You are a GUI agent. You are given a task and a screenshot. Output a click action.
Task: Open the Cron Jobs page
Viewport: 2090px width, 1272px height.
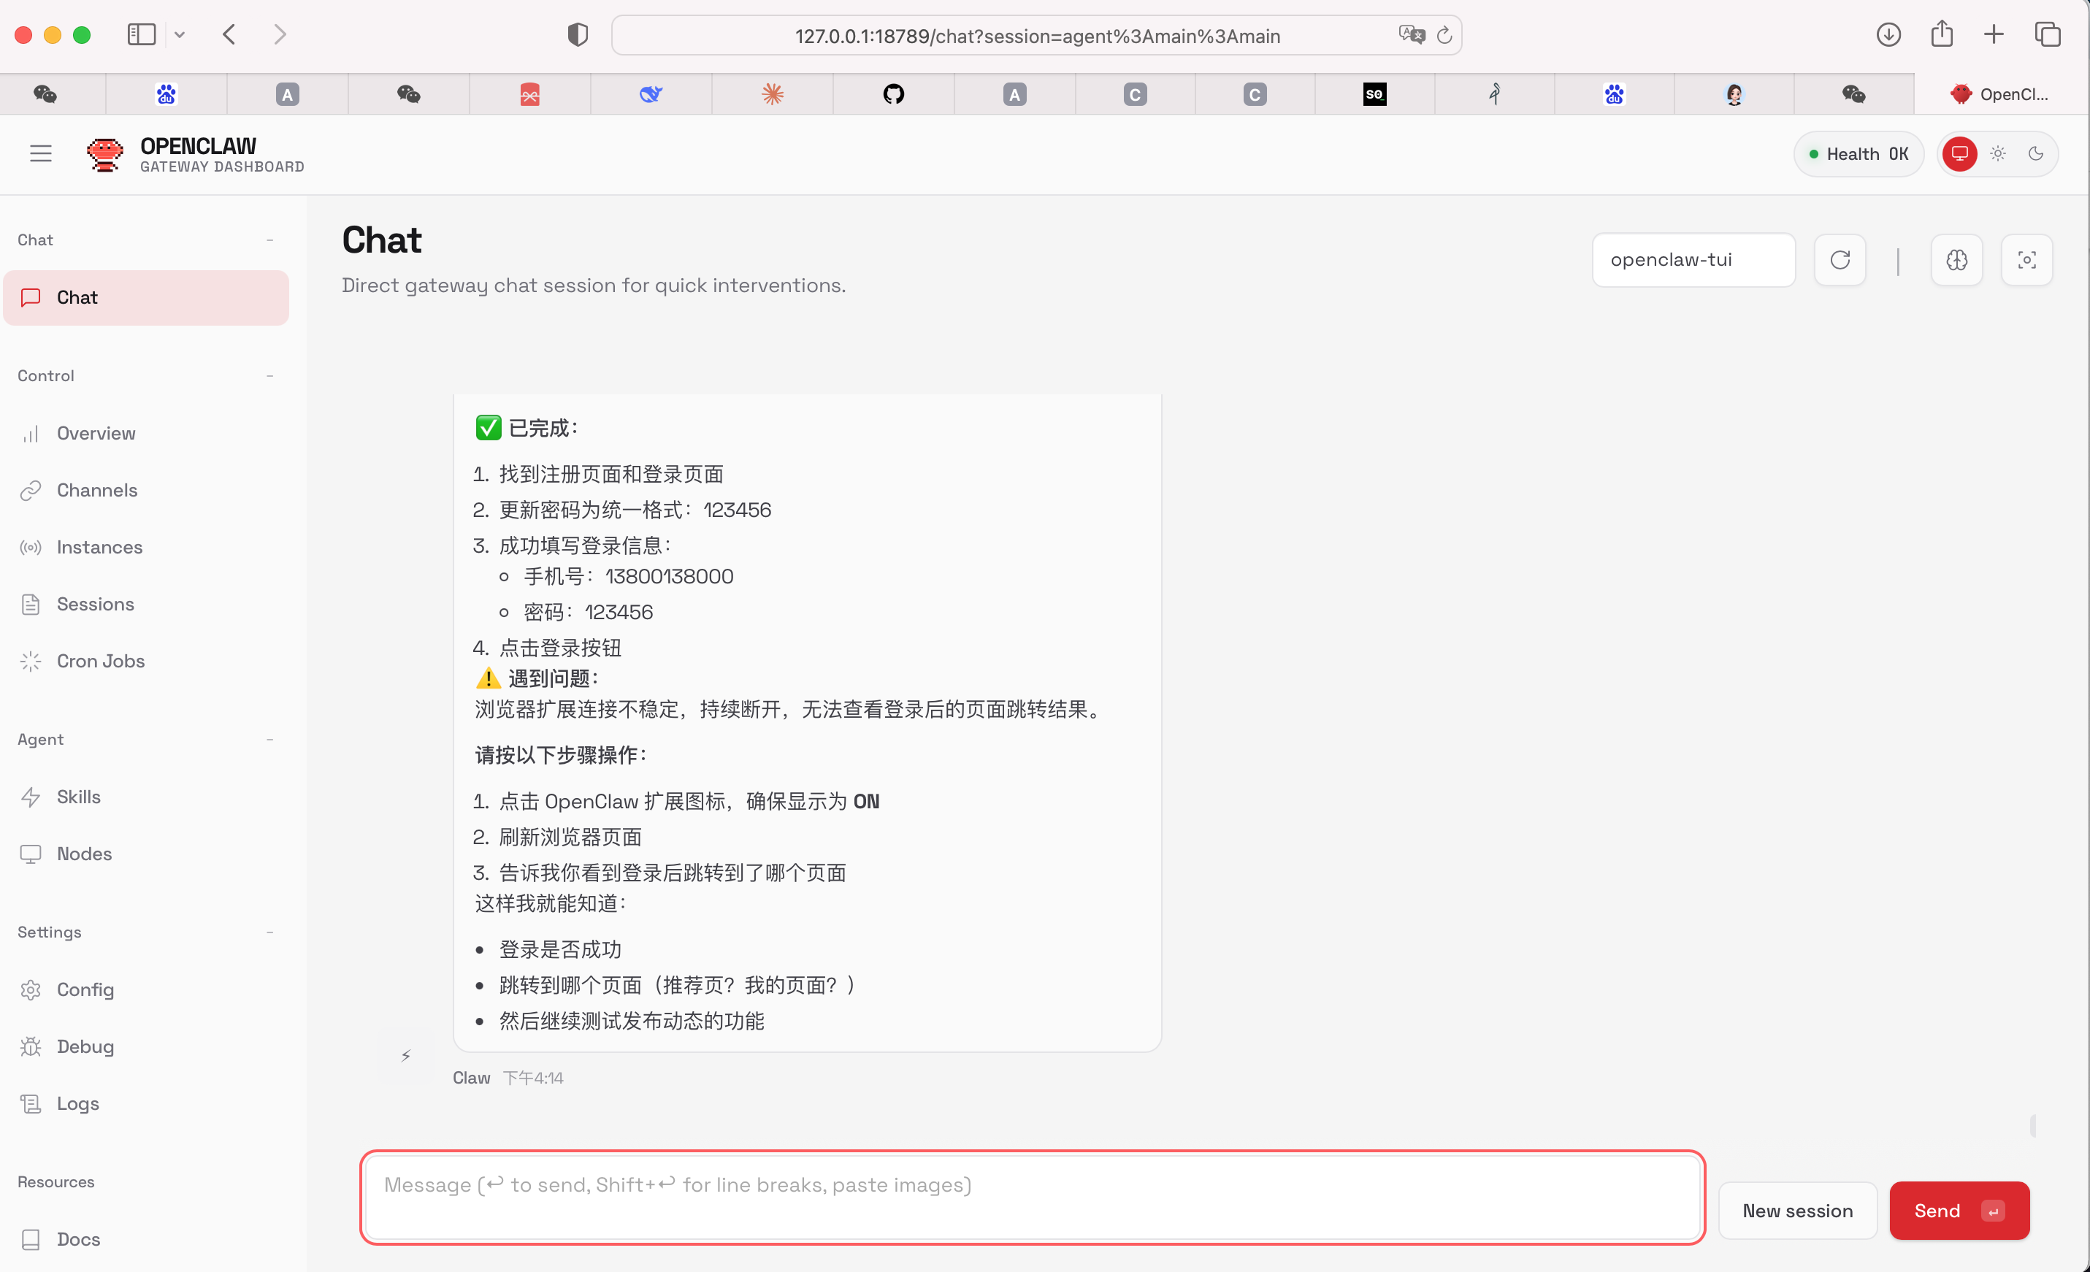100,661
